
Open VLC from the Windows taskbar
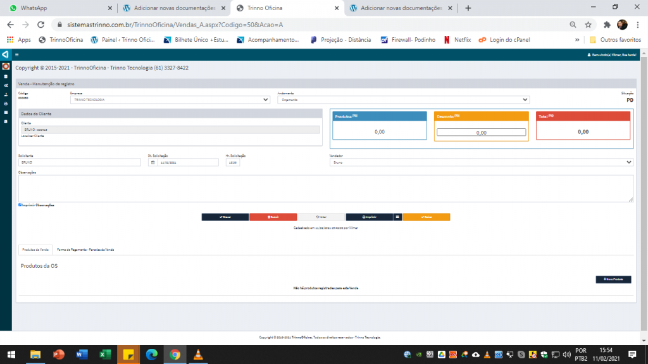click(x=198, y=355)
